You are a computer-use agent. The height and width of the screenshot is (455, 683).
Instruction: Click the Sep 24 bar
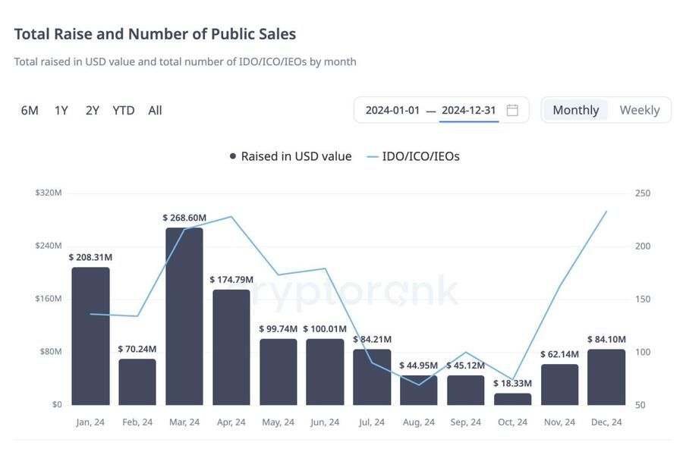point(466,390)
